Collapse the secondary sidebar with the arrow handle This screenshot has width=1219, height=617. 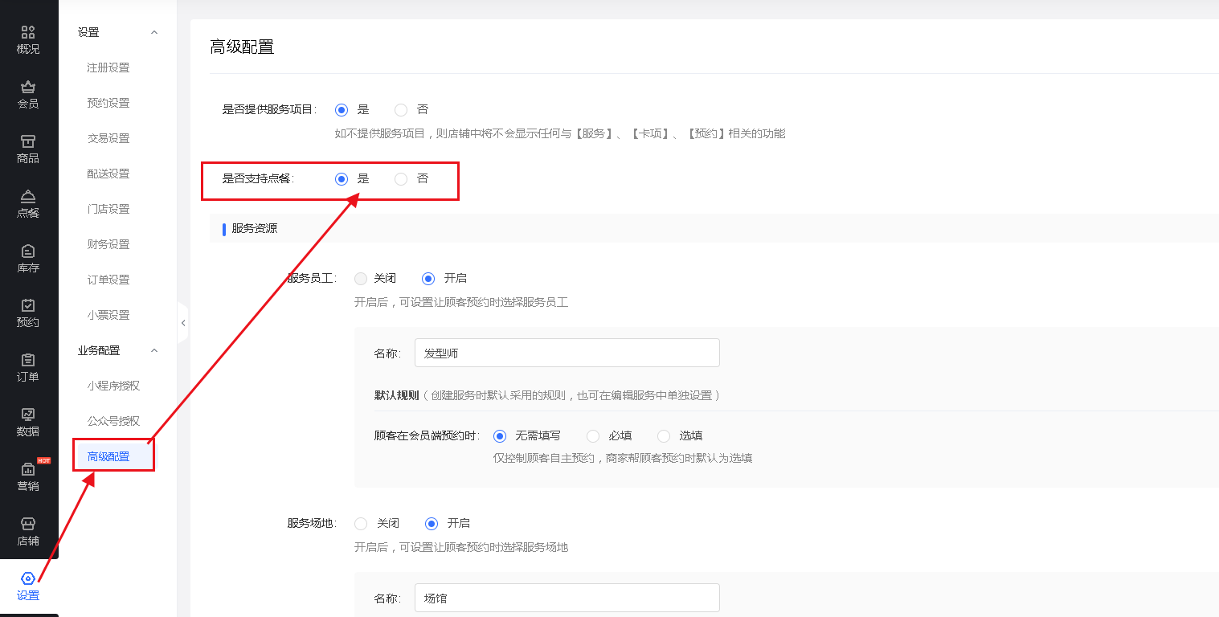point(182,323)
